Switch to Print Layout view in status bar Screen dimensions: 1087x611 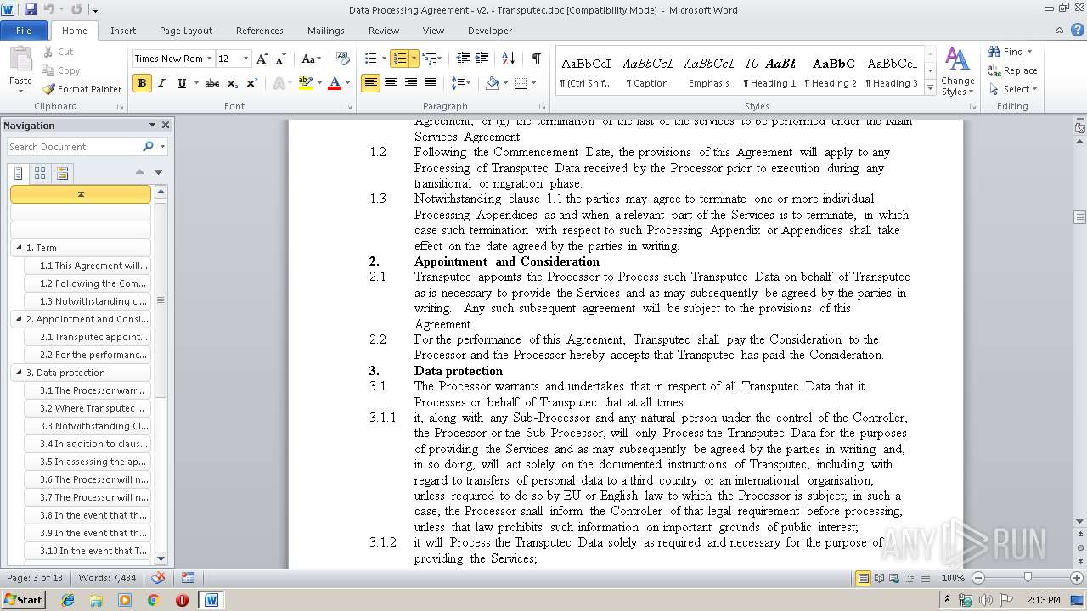click(x=863, y=578)
